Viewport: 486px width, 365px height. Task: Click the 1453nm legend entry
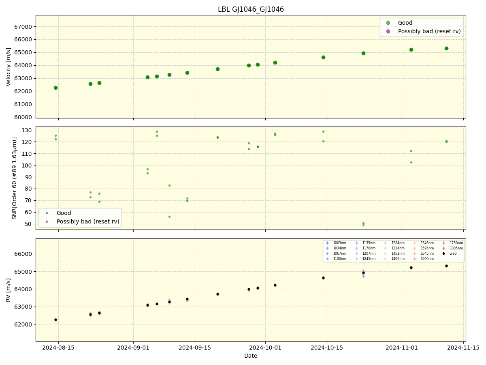click(394, 253)
